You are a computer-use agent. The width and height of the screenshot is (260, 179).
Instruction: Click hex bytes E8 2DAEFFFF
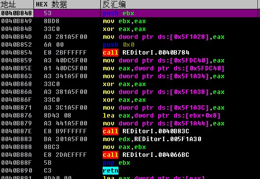[65, 154]
